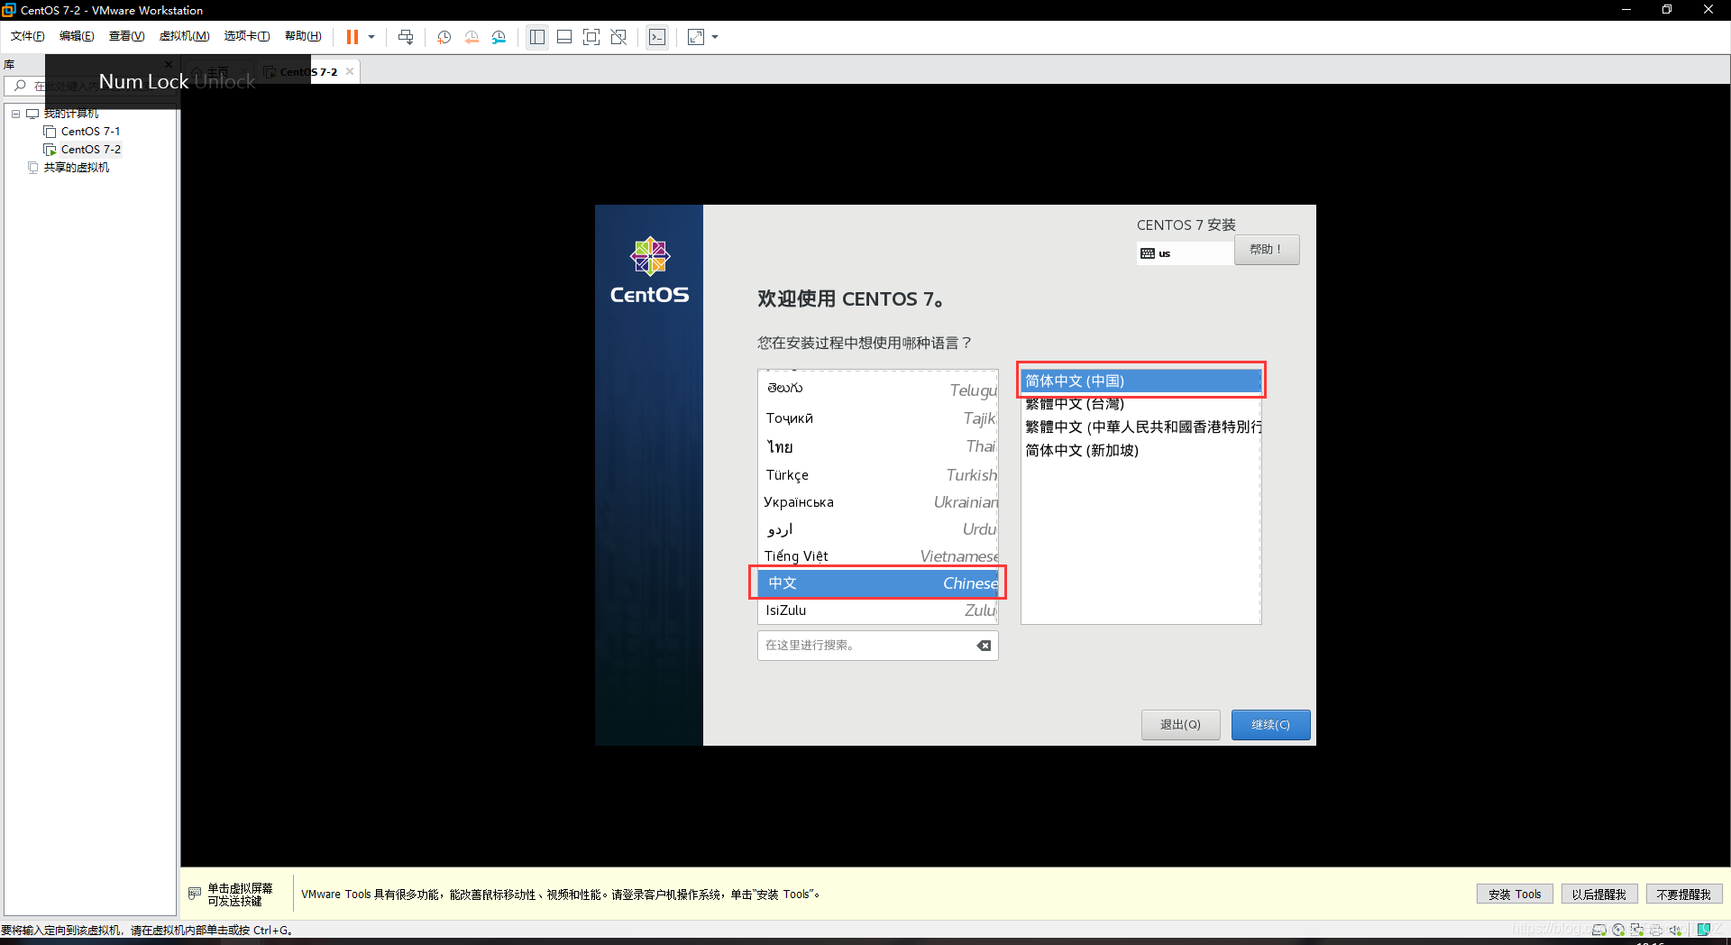
Task: Click the VMware Workstation title bar app icon
Action: (9, 10)
